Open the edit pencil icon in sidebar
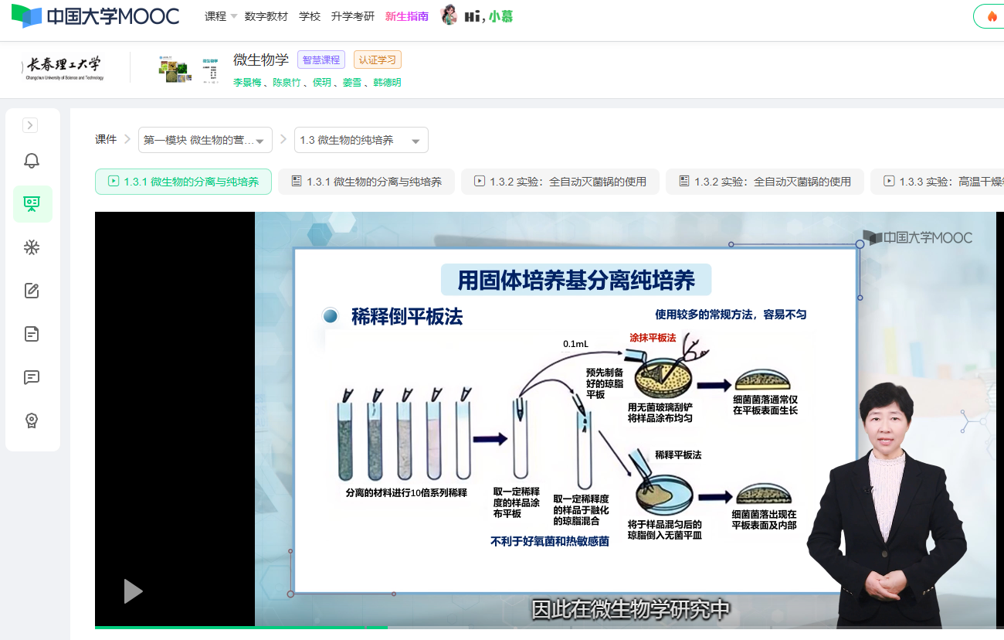This screenshot has height=640, width=1004. (32, 291)
